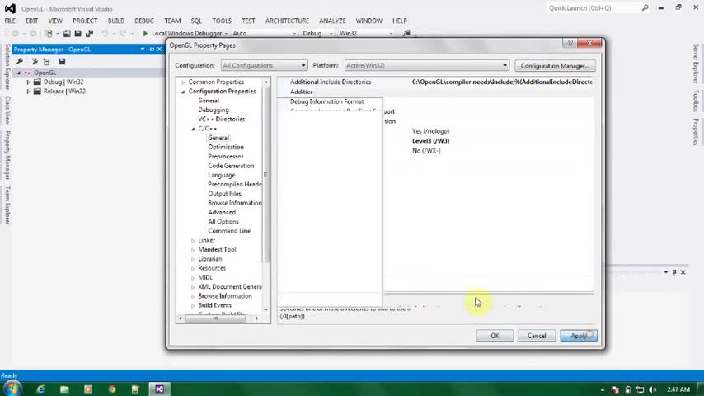
Task: Start the Local Windows Debugger (green play arrow)
Action: (x=145, y=33)
